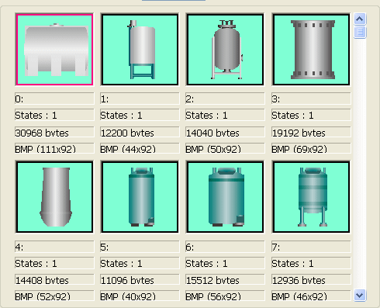Click "14408 bytes" size field
The height and width of the screenshot is (308, 380).
click(x=54, y=280)
